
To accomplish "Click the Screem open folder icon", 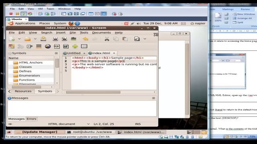I will [x=28, y=39].
